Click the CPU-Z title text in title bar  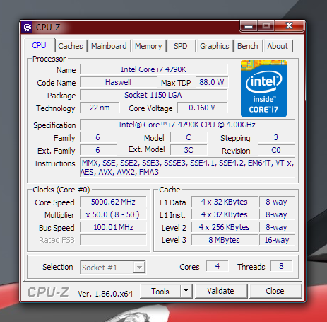click(48, 28)
